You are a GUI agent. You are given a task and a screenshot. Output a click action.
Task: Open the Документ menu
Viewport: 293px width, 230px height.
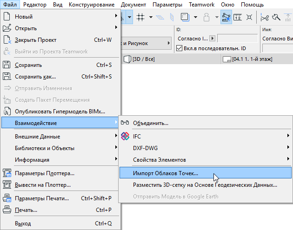coord(133,4)
